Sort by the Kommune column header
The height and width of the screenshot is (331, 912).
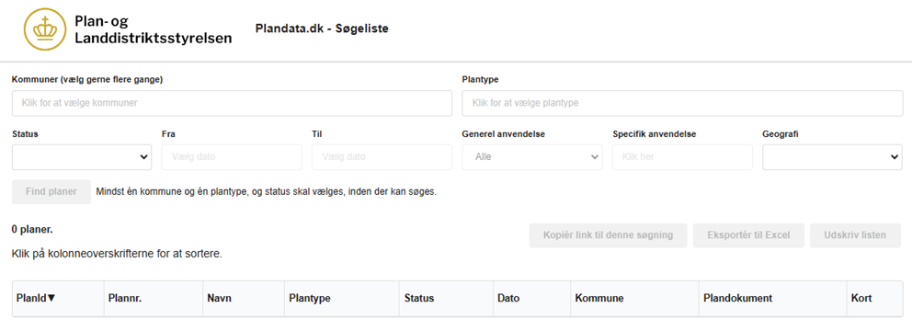point(599,299)
